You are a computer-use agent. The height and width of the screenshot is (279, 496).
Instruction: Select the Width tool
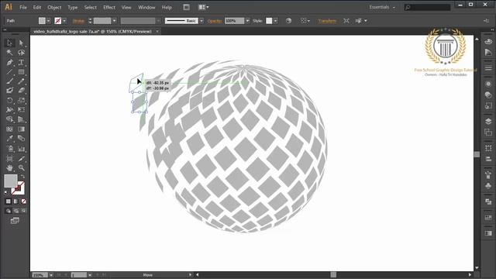pyautogui.click(x=9, y=110)
